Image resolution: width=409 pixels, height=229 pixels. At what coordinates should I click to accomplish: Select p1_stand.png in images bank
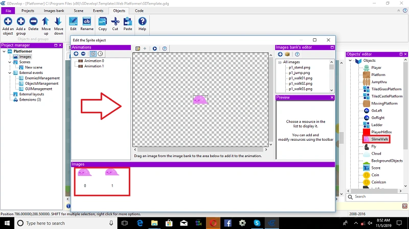[300, 67]
